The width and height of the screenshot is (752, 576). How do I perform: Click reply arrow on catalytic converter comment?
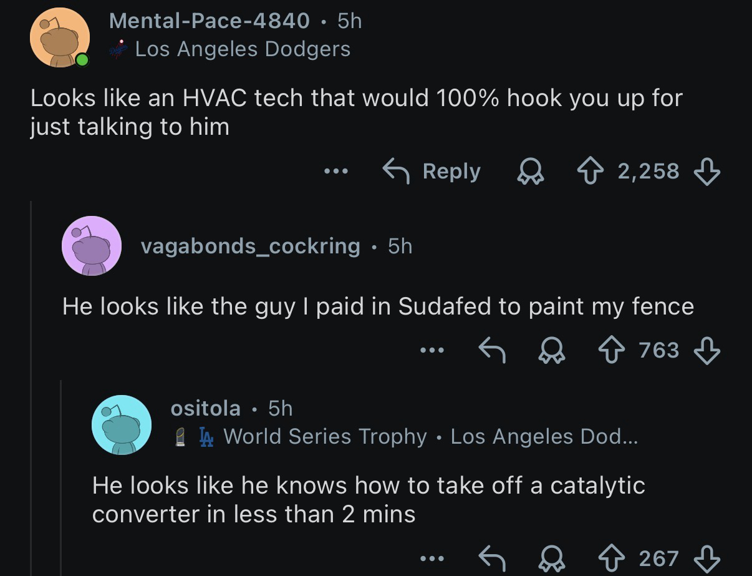click(491, 557)
